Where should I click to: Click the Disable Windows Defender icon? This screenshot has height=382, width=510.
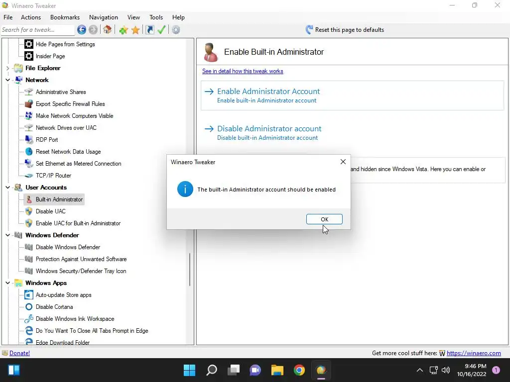click(29, 247)
